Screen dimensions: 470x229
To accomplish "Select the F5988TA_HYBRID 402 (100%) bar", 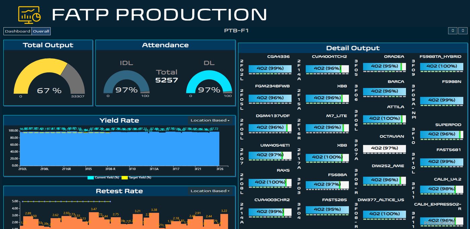I will pyautogui.click(x=441, y=66).
